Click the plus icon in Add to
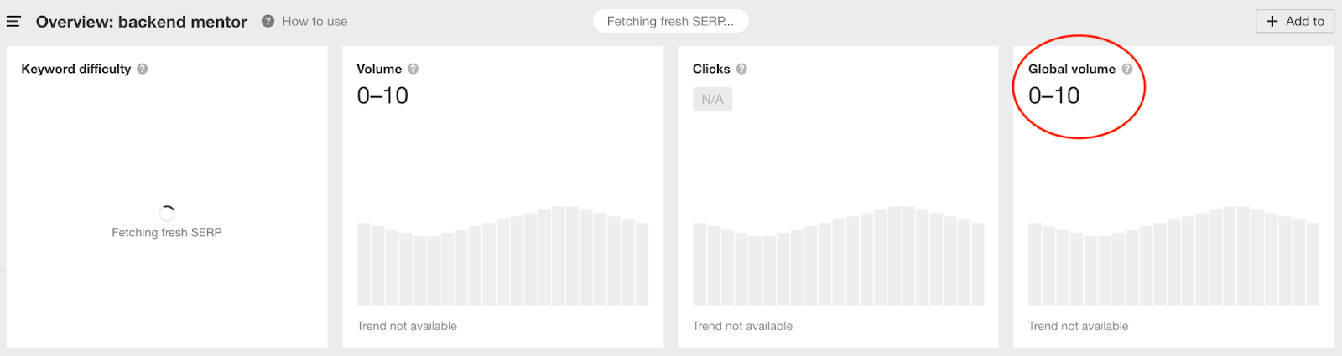 click(1272, 21)
